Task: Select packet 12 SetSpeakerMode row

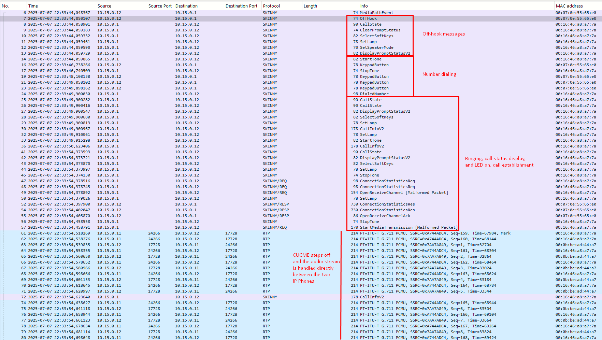Action: pyautogui.click(x=301, y=47)
